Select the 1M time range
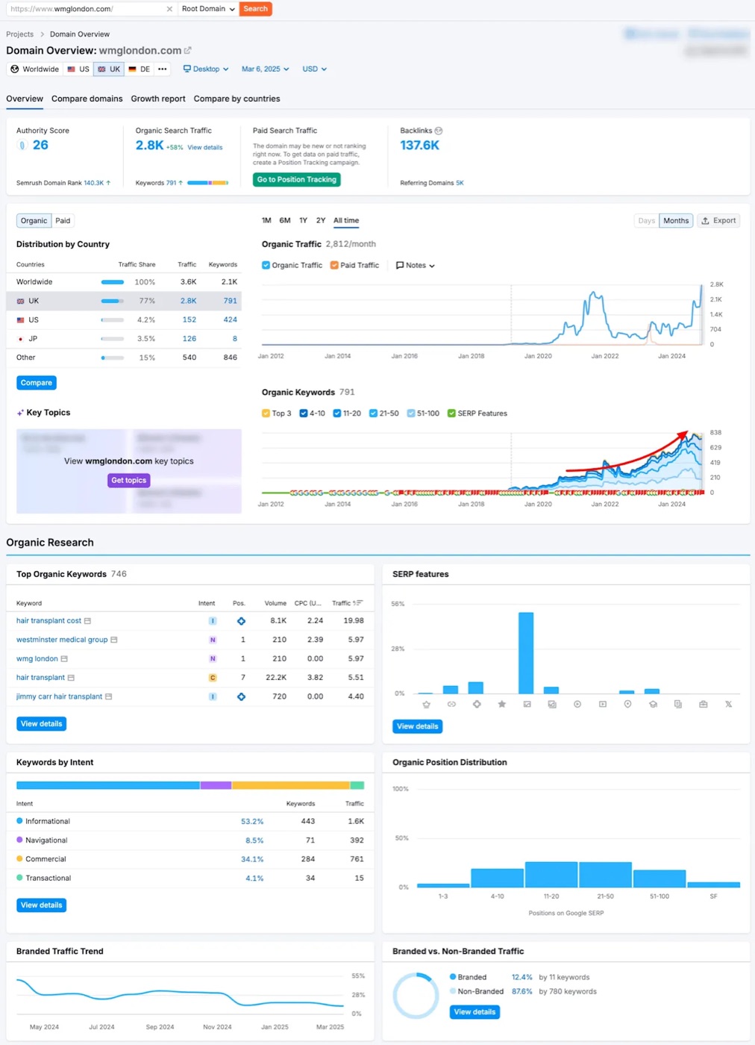 click(266, 221)
